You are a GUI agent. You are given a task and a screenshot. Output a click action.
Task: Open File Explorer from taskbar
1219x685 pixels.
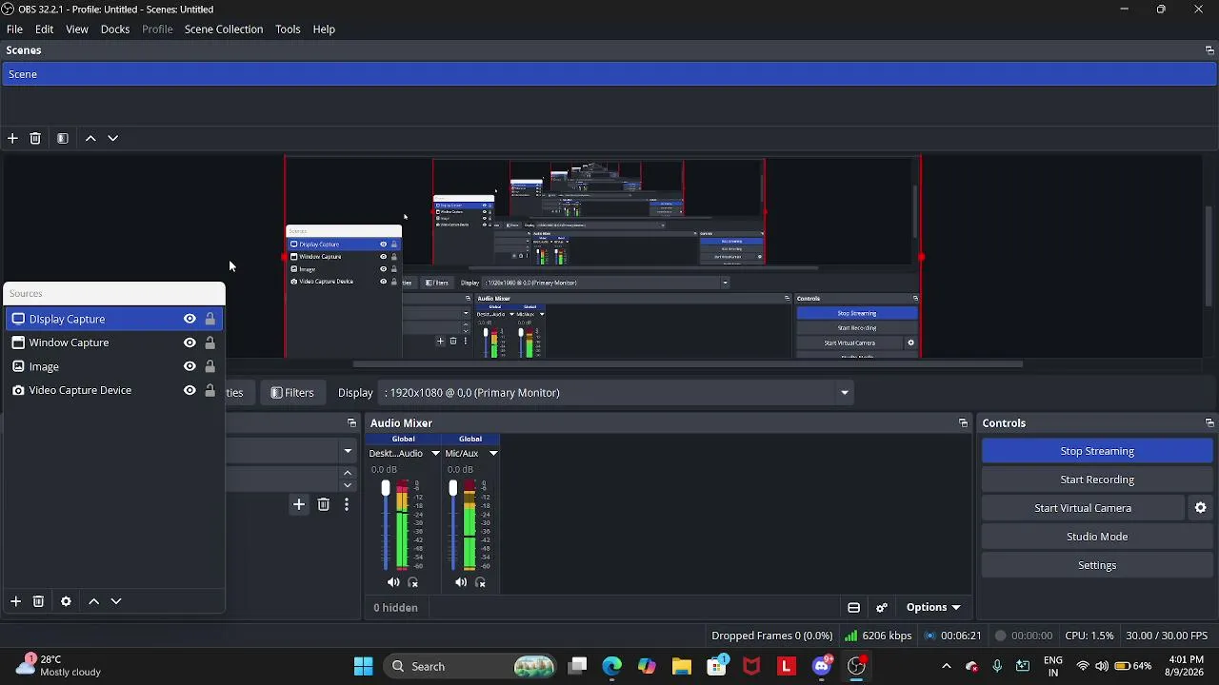[x=681, y=666]
